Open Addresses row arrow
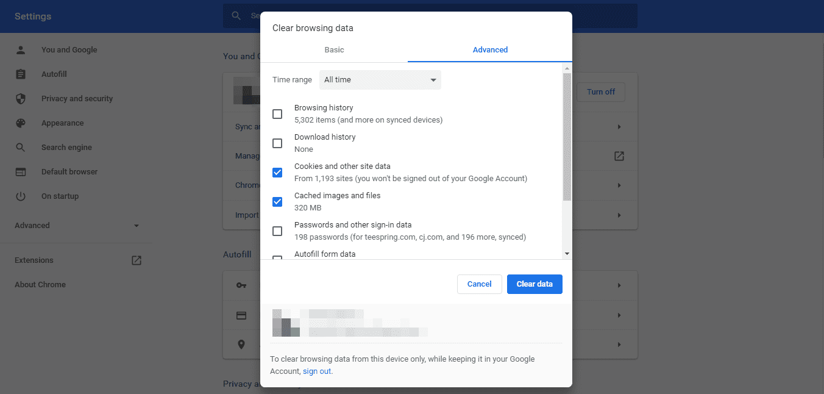The height and width of the screenshot is (394, 824). tap(619, 345)
